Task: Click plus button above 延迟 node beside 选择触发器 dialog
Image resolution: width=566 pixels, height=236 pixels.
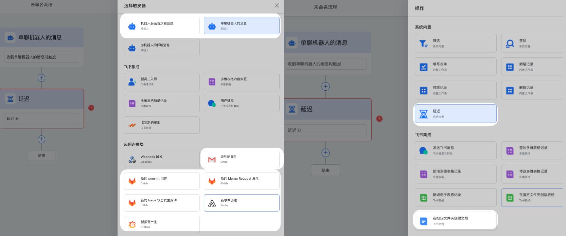Action: (x=41, y=78)
